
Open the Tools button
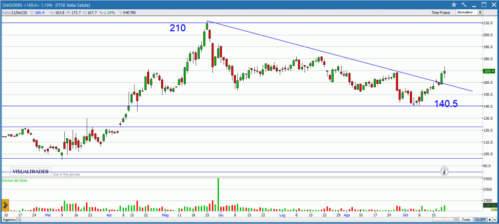click(466, 220)
